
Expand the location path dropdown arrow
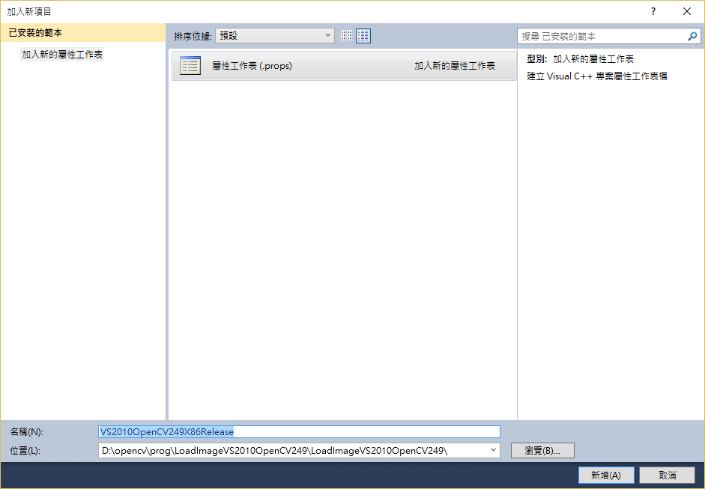coord(493,450)
